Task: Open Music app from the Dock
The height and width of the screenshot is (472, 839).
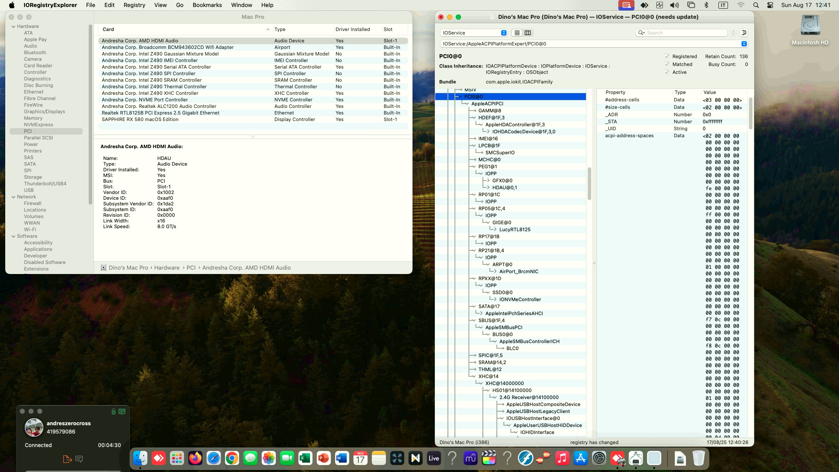Action: click(x=562, y=458)
